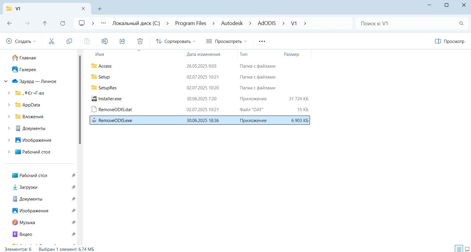Screen dimensions: 471x252
Task: Click Autodesk breadcrumb in address bar
Action: tap(232, 23)
